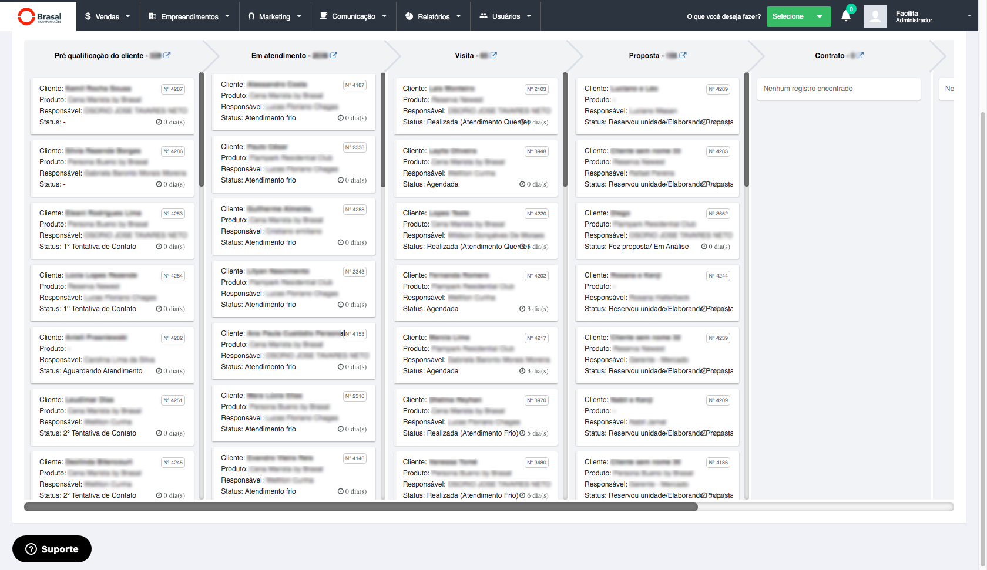This screenshot has height=570, width=987.
Task: Click the Brasal logo
Action: tap(39, 16)
